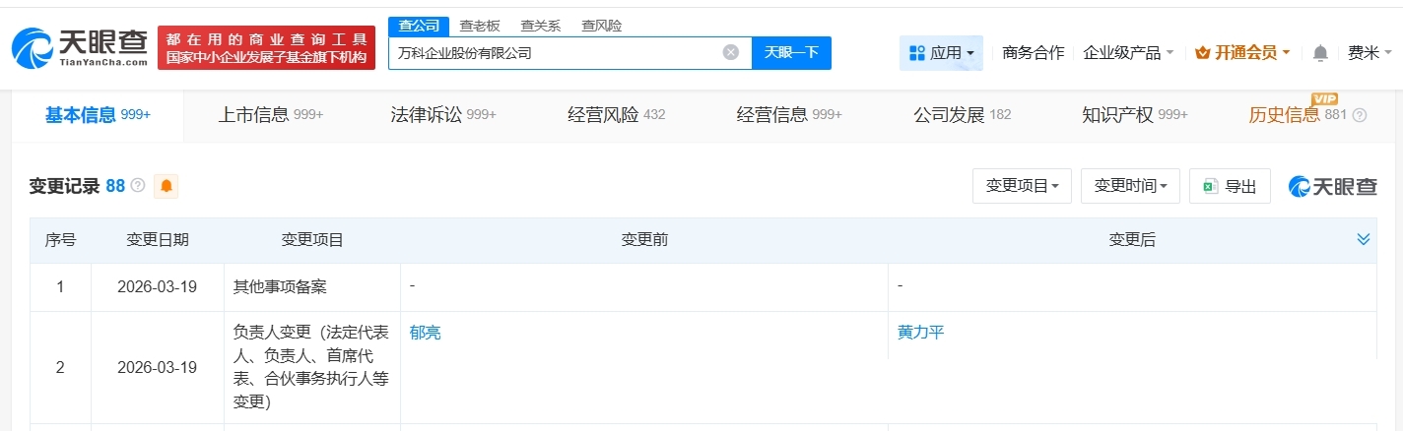Image resolution: width=1403 pixels, height=431 pixels.
Task: Open the 费米 user account menu
Action: pyautogui.click(x=1370, y=53)
